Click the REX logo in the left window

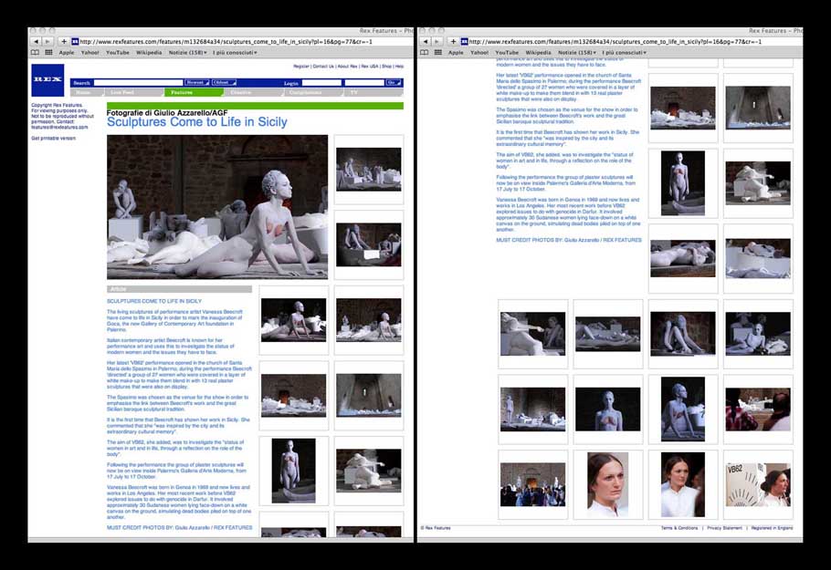47,80
